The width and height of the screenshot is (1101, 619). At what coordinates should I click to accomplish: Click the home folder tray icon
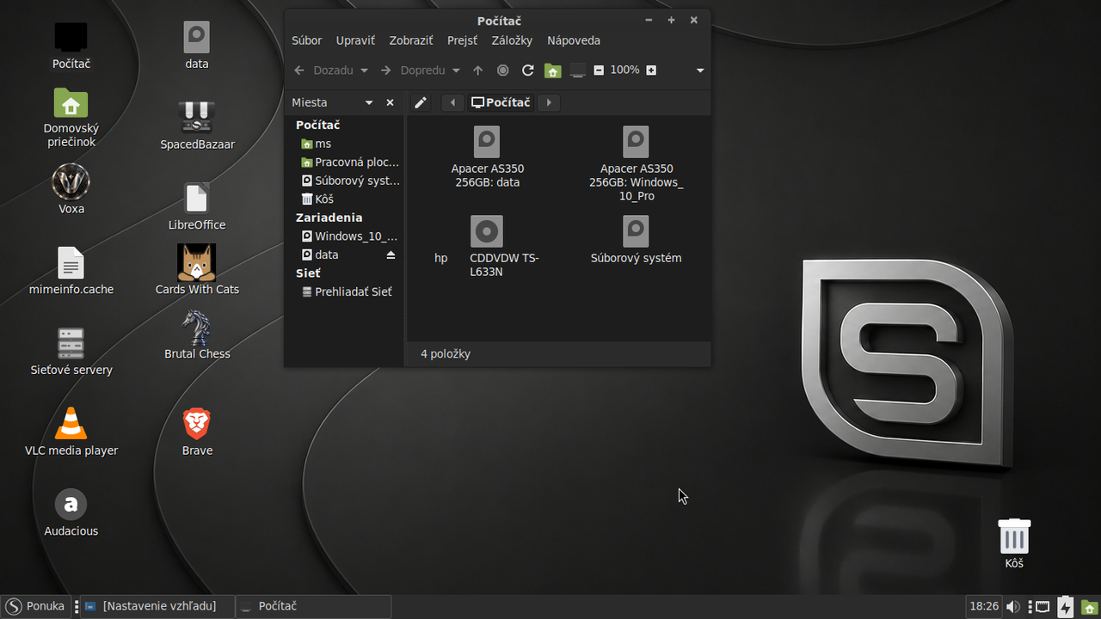point(1089,607)
